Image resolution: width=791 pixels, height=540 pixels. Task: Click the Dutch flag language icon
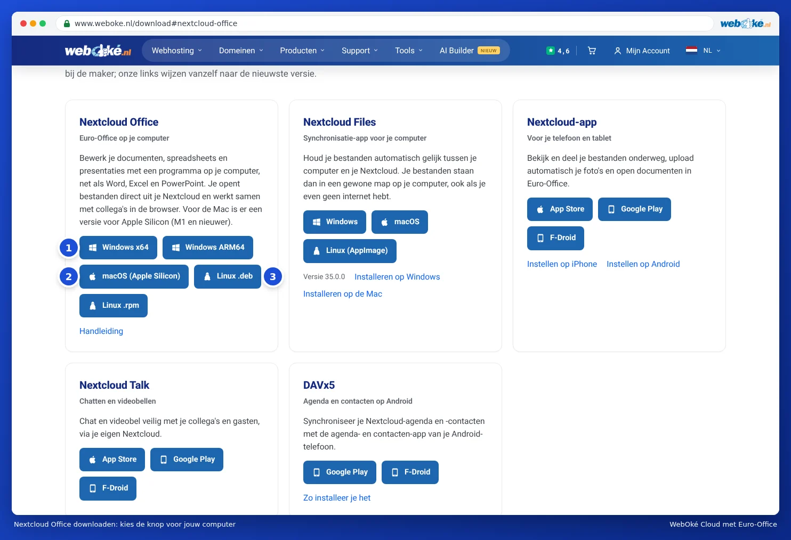pyautogui.click(x=691, y=51)
